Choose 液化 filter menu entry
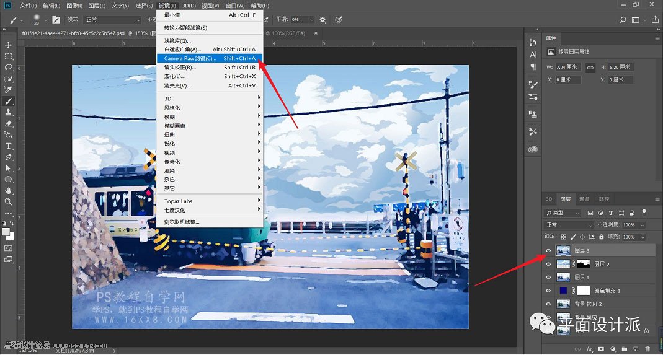Image resolution: width=663 pixels, height=355 pixels. click(x=210, y=76)
